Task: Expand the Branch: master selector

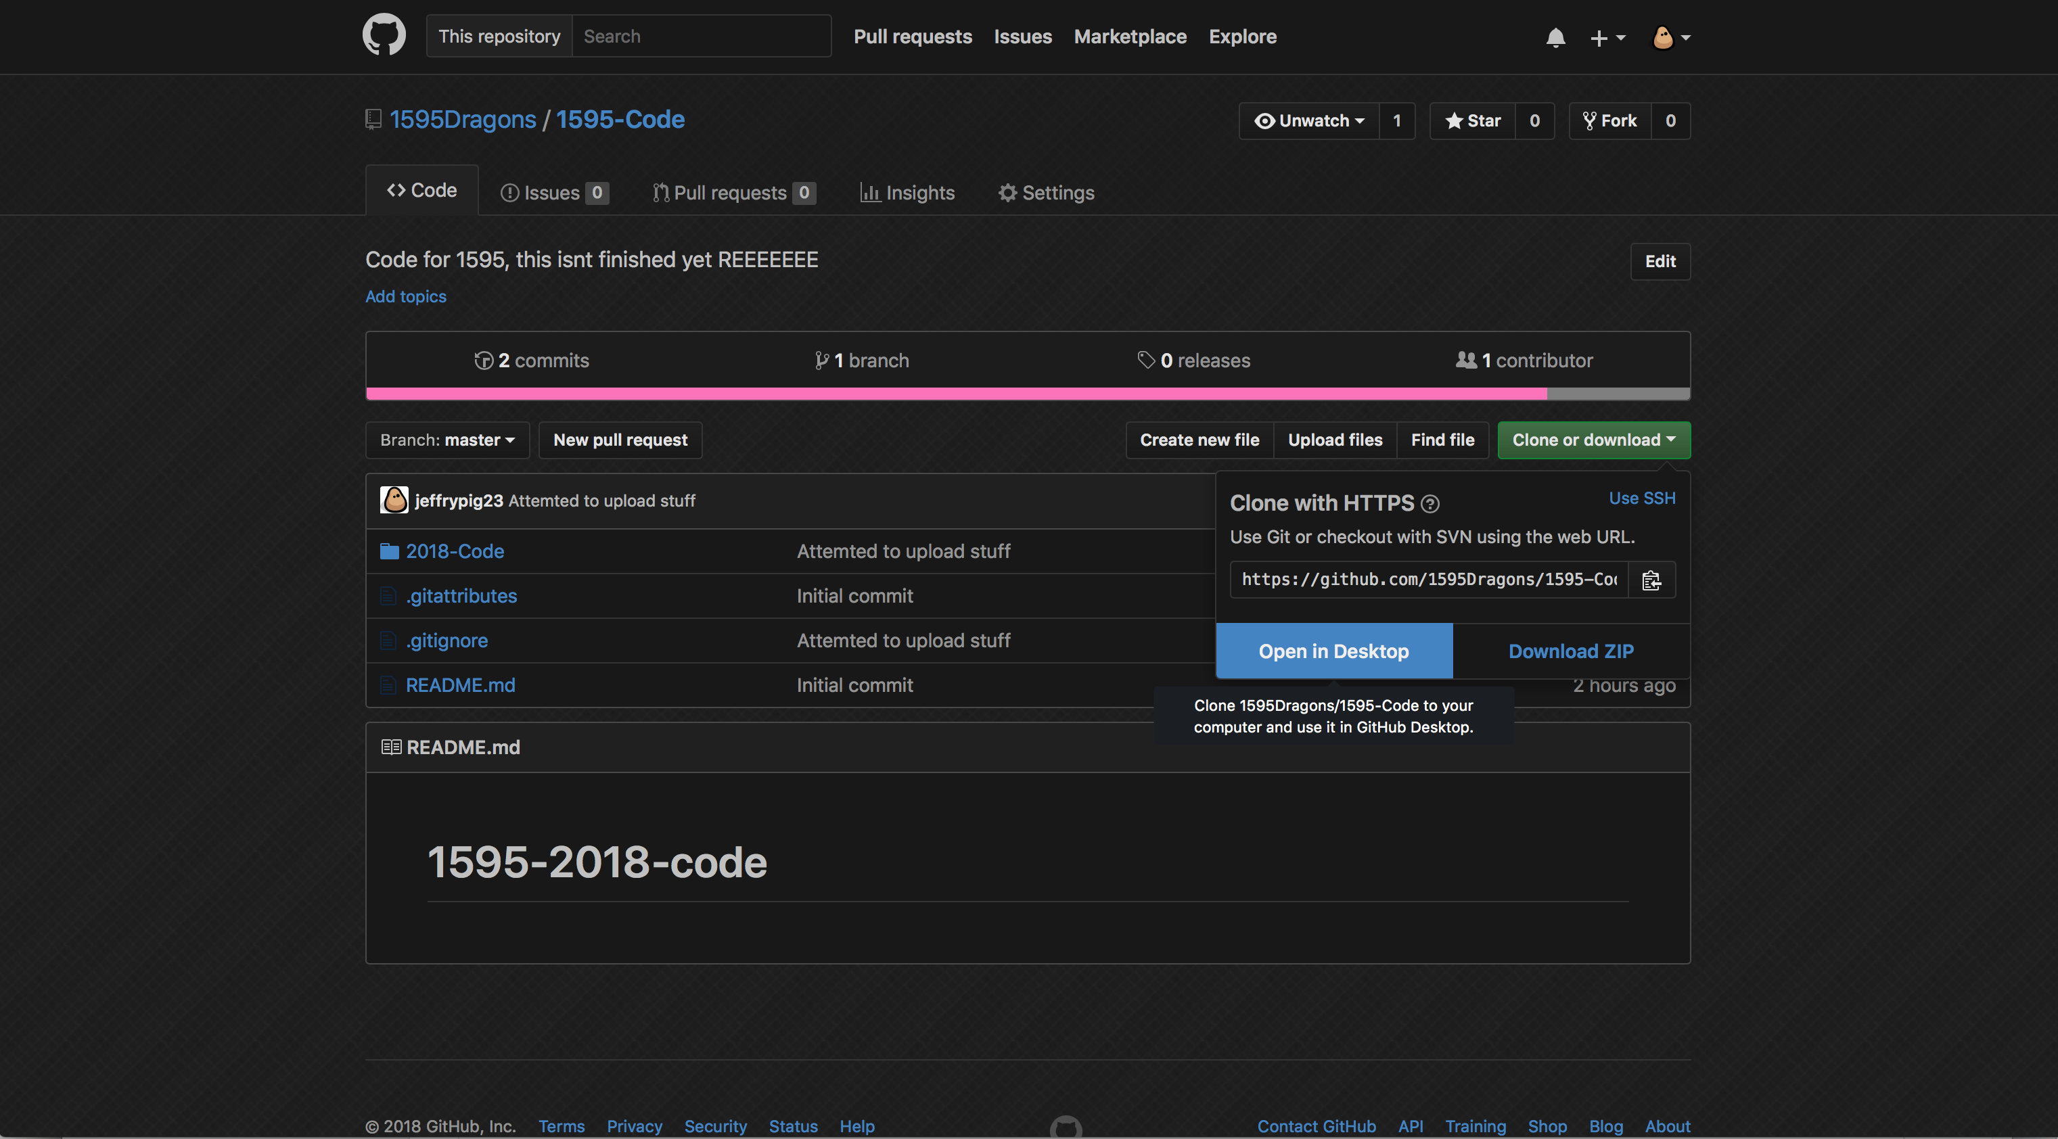Action: coord(447,440)
